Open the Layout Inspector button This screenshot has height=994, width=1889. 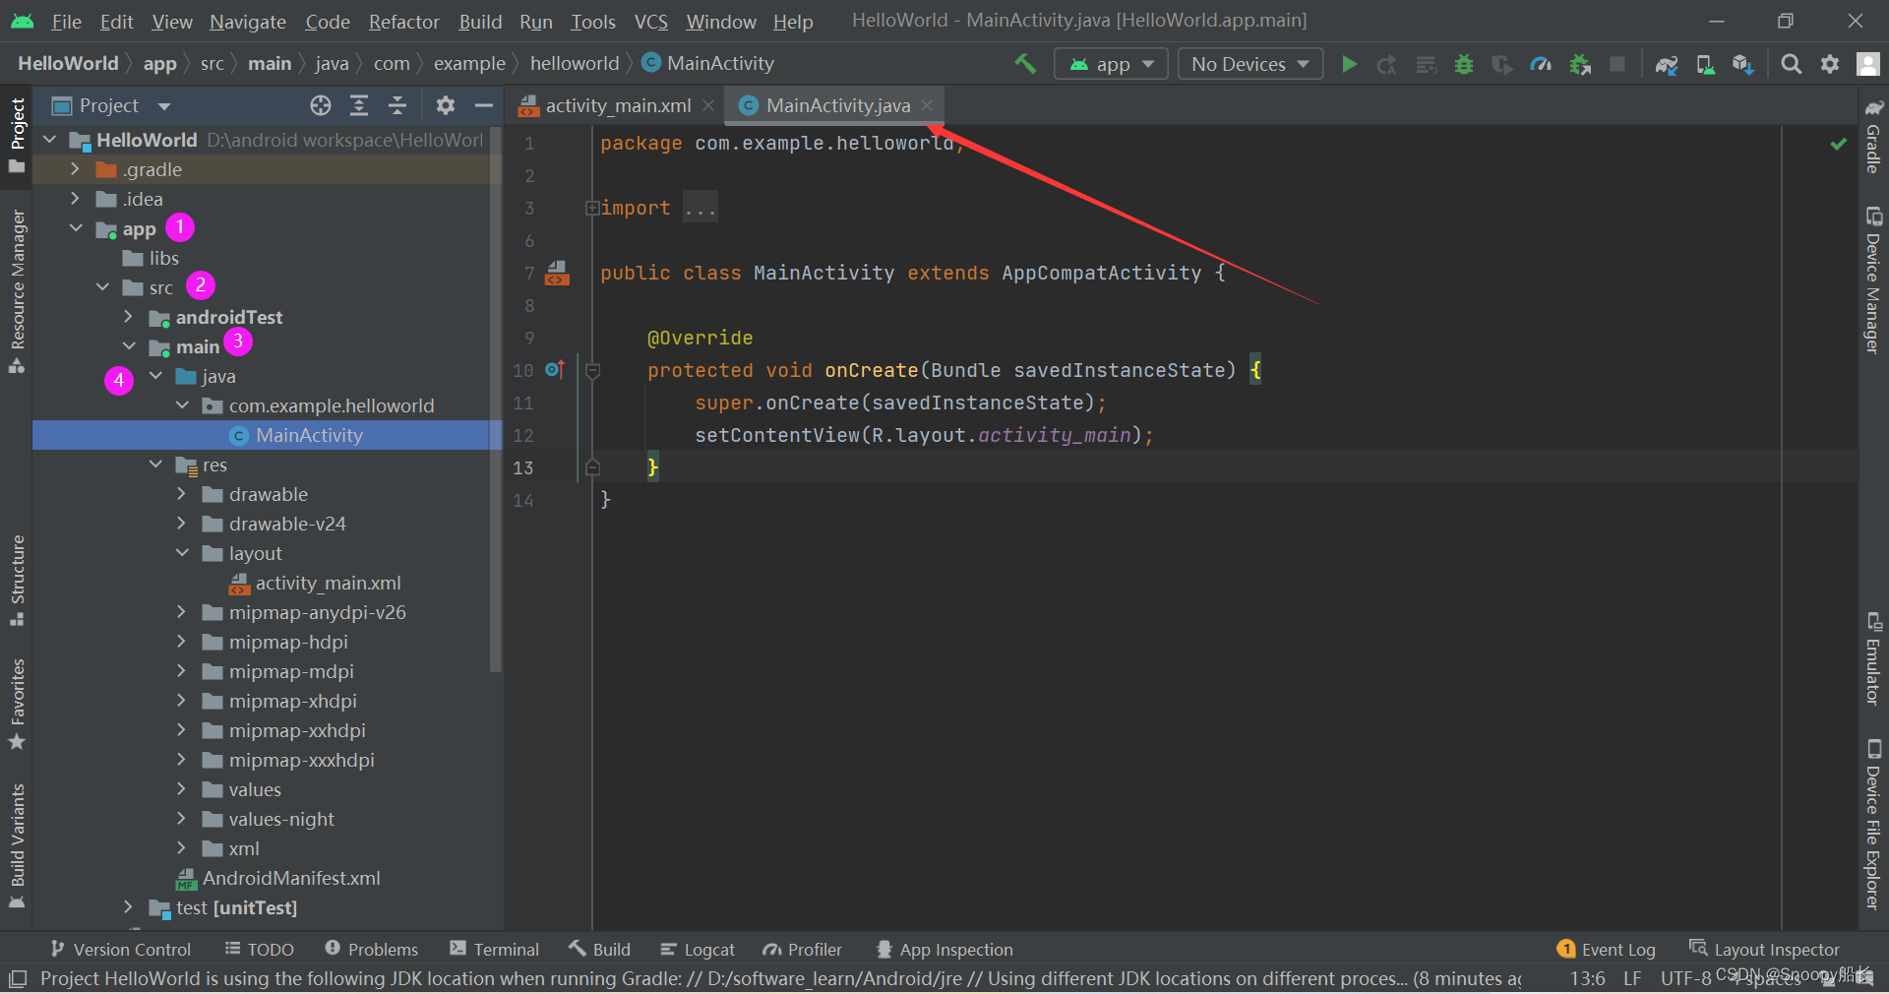click(1764, 949)
